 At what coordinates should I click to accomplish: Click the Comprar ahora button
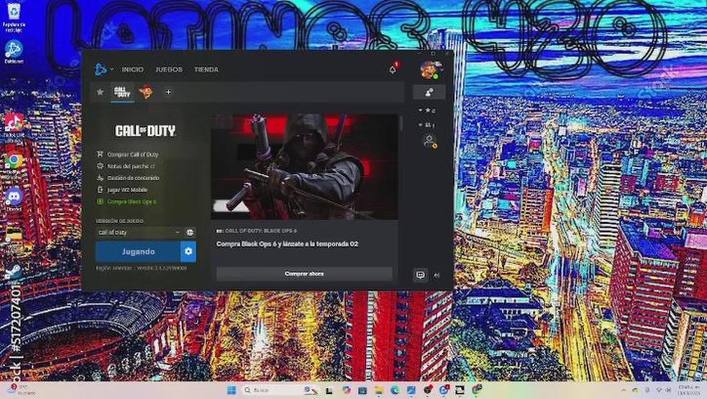304,274
